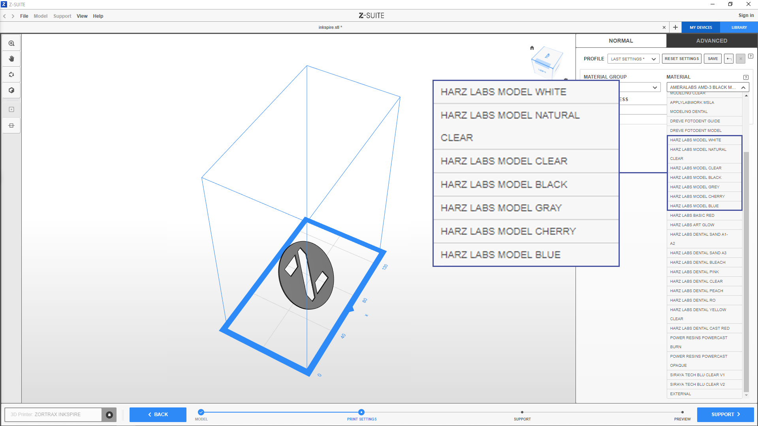
Task: Click the help icon beside Material label
Action: click(746, 77)
